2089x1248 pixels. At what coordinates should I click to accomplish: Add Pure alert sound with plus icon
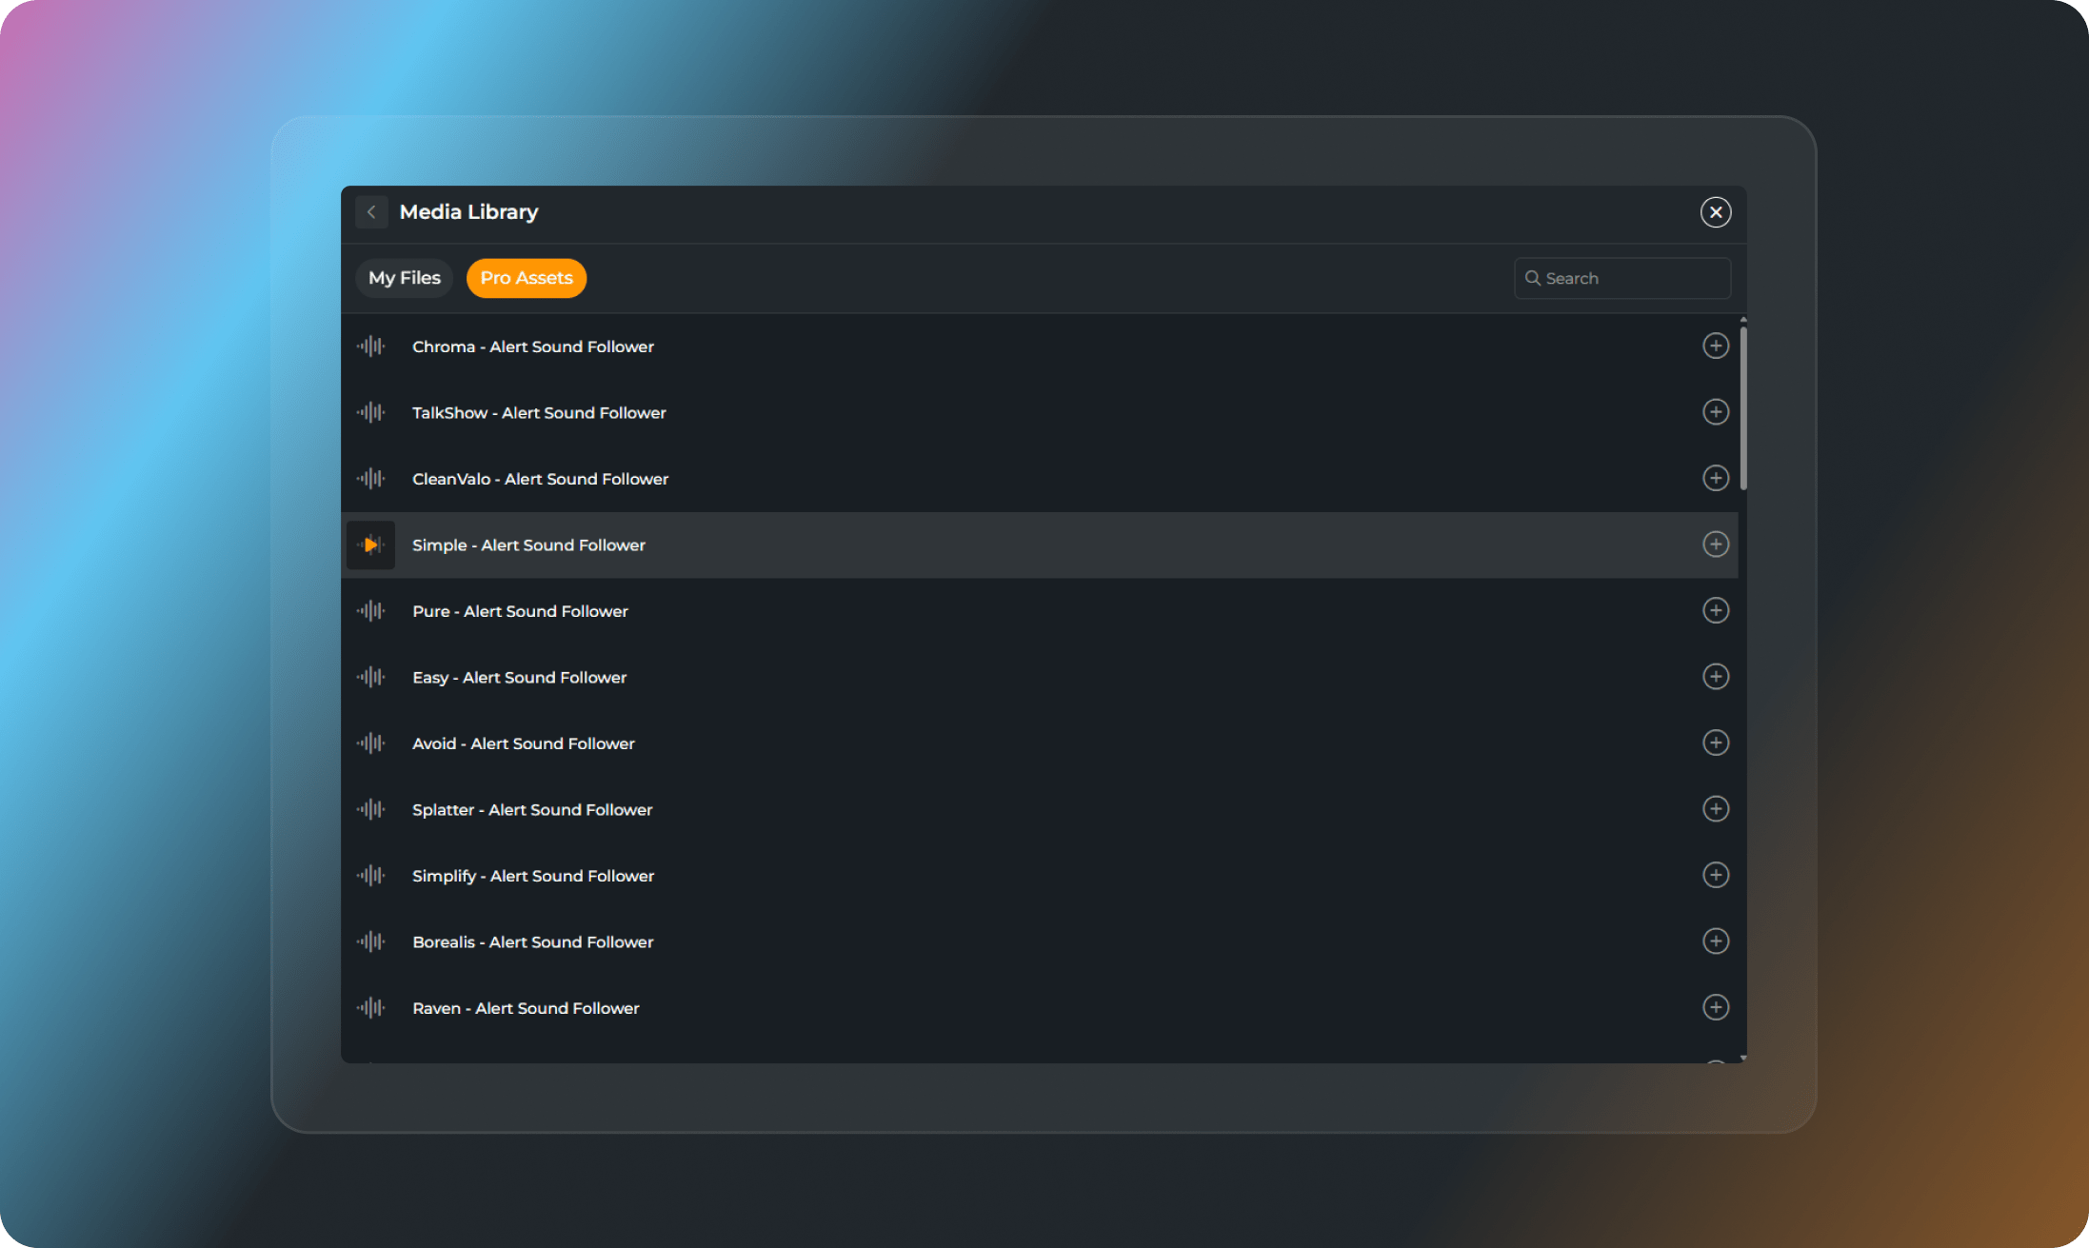point(1715,610)
